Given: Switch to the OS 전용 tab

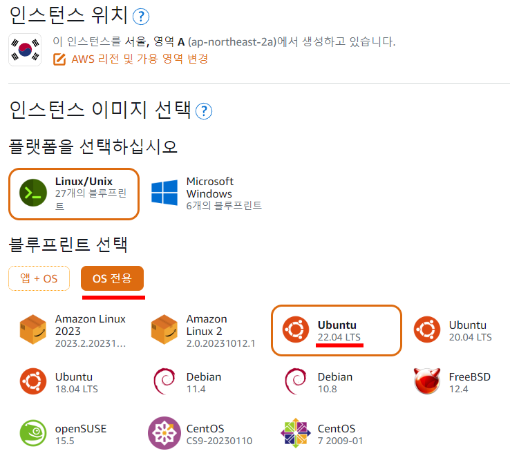Looking at the screenshot, I should point(112,278).
